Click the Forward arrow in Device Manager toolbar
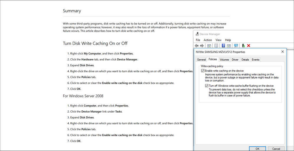Image resolution: width=294 pixels, height=151 pixels. point(202,46)
